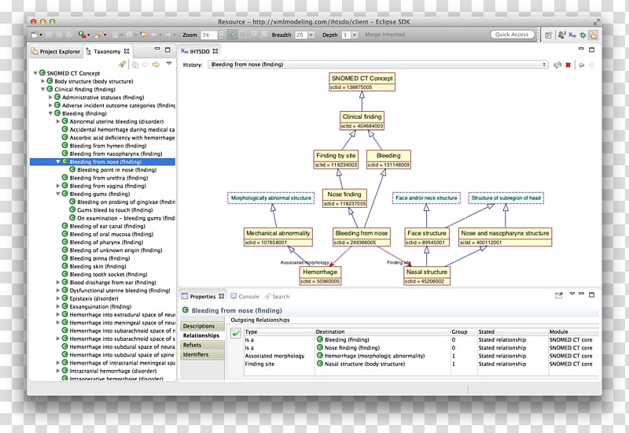This screenshot has height=433, width=629.
Task: Open the Depth dropdown
Action: (x=355, y=35)
